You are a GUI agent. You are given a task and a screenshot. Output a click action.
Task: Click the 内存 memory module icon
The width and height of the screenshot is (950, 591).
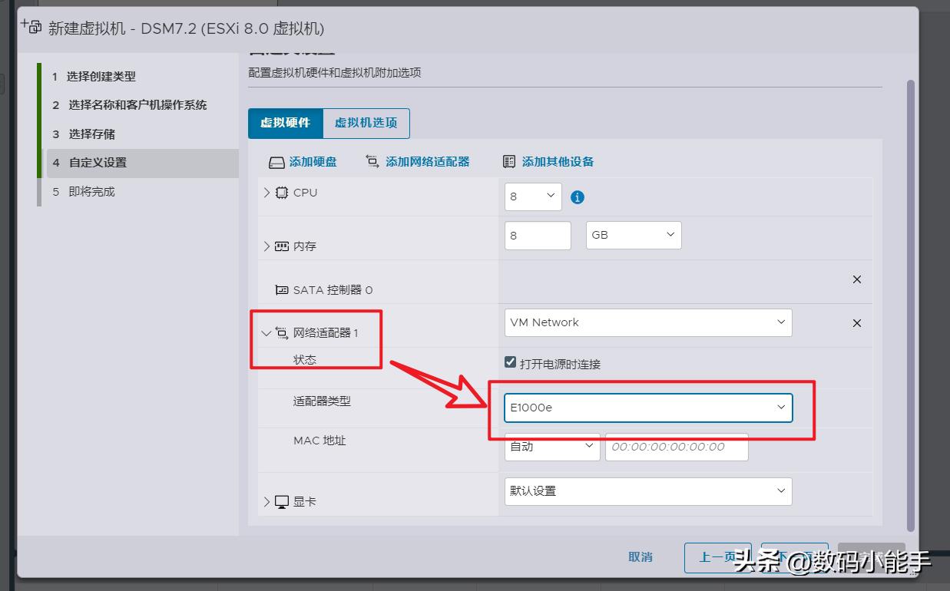pos(283,246)
